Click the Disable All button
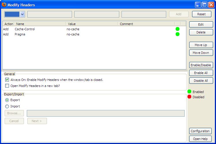The width and height of the screenshot is (216, 144). pos(201,81)
